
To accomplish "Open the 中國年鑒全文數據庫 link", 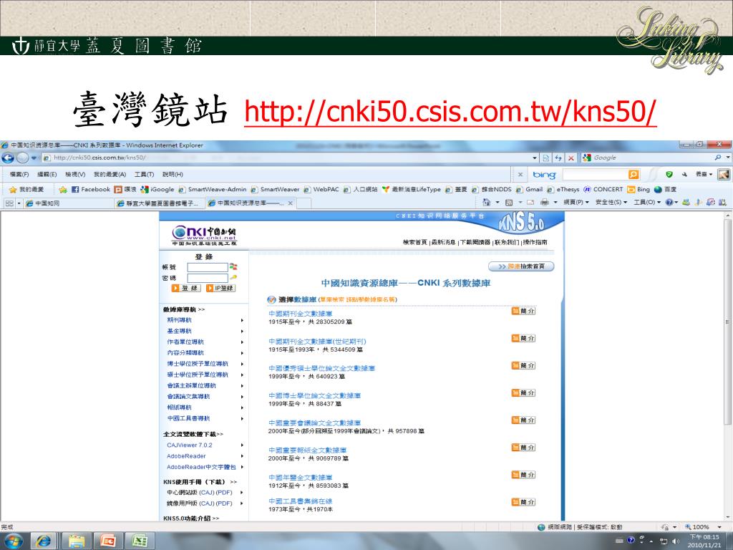I will [300, 478].
